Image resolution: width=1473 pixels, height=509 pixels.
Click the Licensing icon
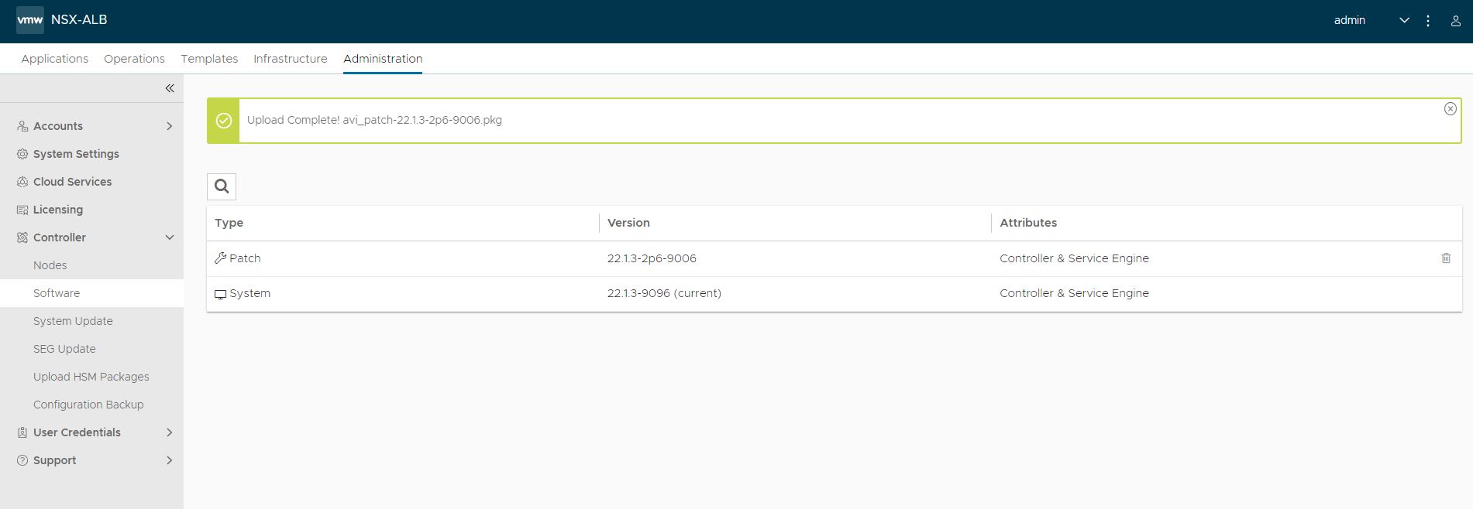click(x=22, y=210)
